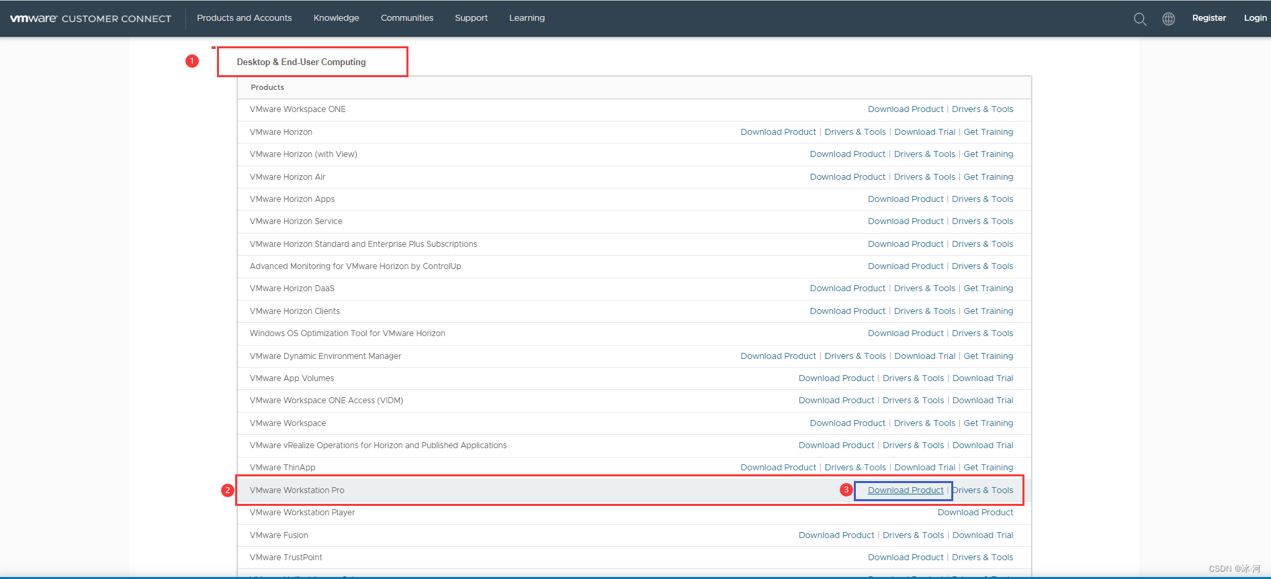Click the Products column header

point(267,87)
